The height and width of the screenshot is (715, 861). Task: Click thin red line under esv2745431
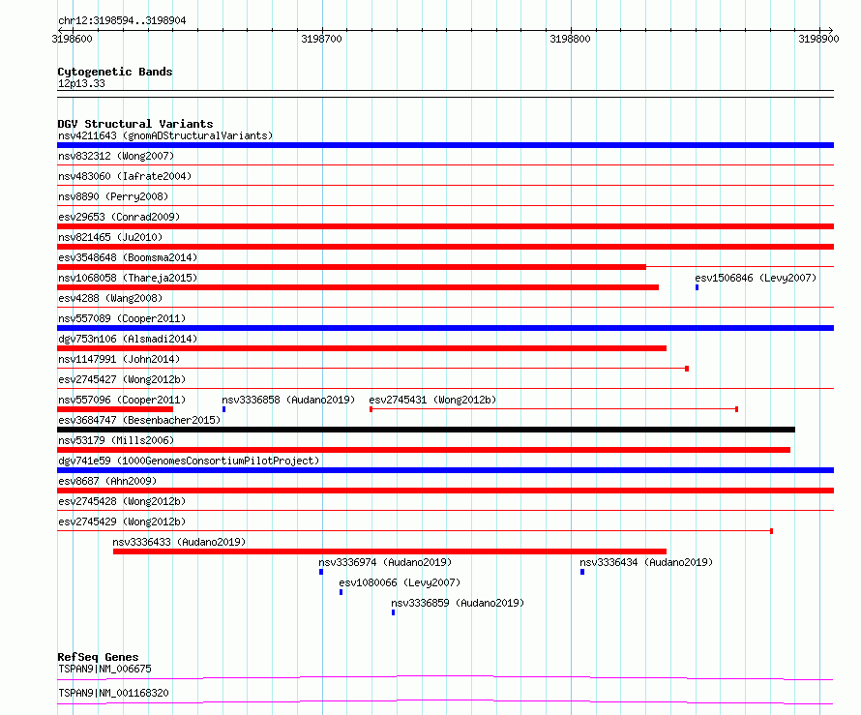click(x=553, y=409)
